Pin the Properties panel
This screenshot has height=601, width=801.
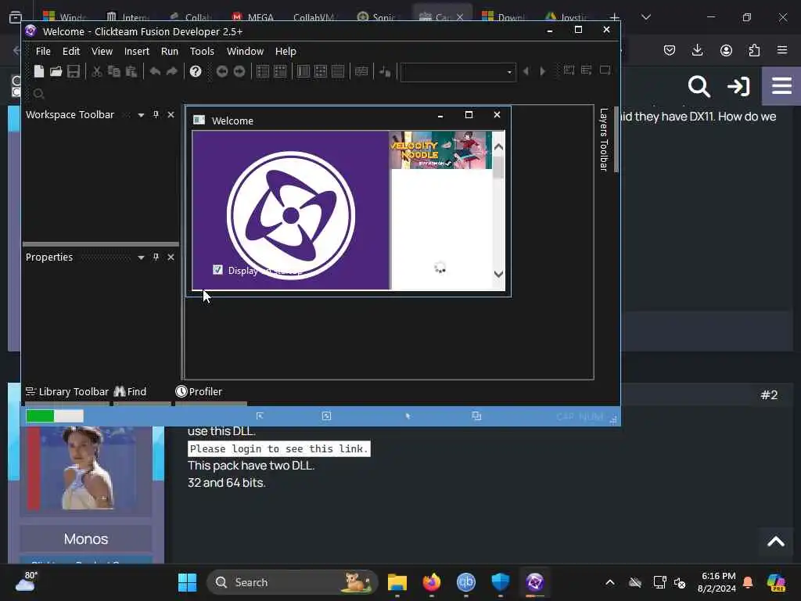(156, 257)
